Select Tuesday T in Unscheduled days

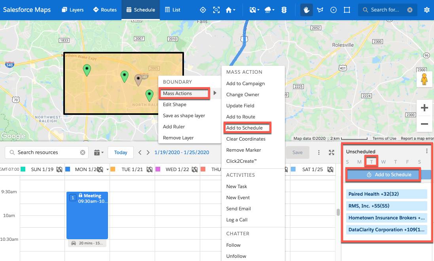tap(371, 162)
